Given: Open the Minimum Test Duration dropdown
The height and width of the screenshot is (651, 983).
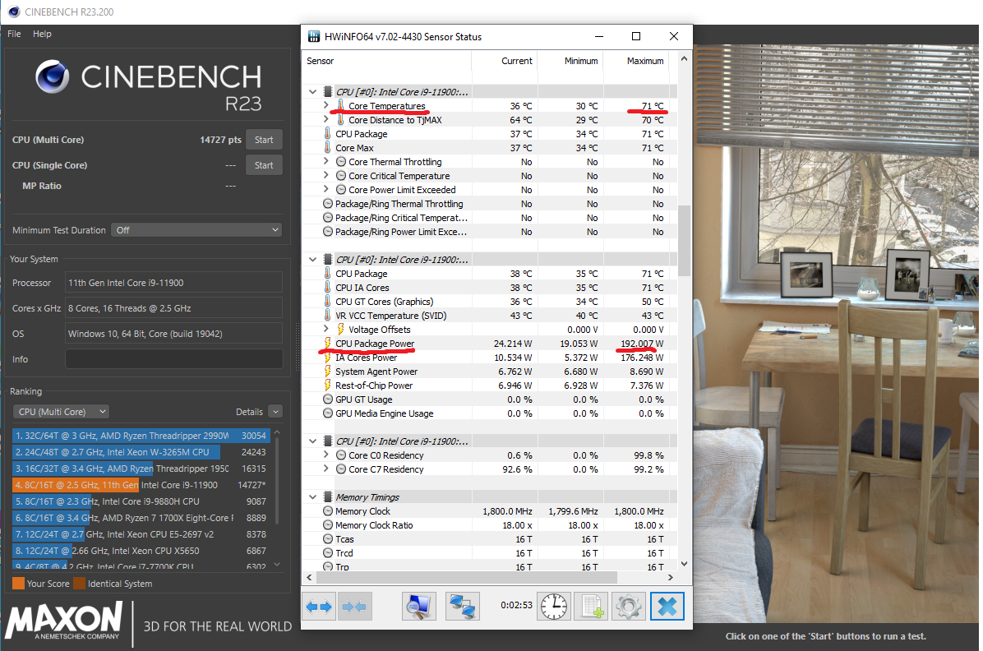Looking at the screenshot, I should (196, 230).
